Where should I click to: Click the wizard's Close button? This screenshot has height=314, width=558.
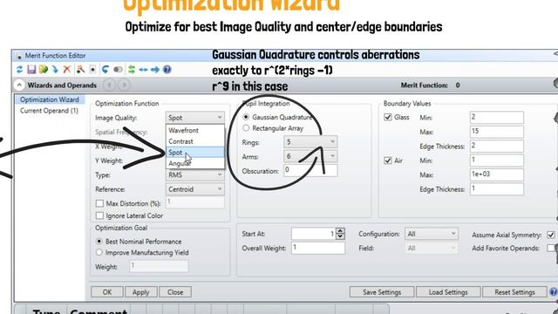point(175,292)
